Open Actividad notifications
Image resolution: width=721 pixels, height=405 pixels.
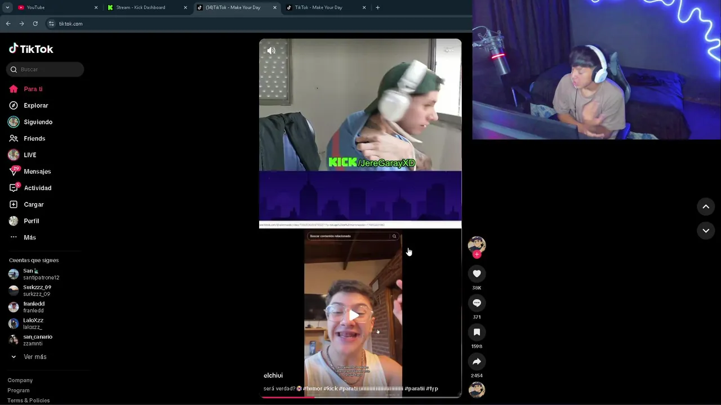click(x=37, y=188)
